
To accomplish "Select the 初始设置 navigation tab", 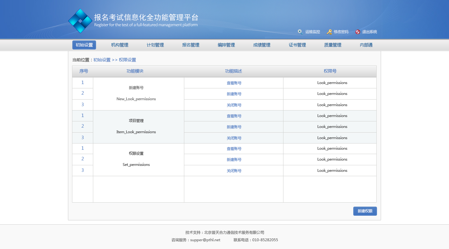I will coord(84,45).
